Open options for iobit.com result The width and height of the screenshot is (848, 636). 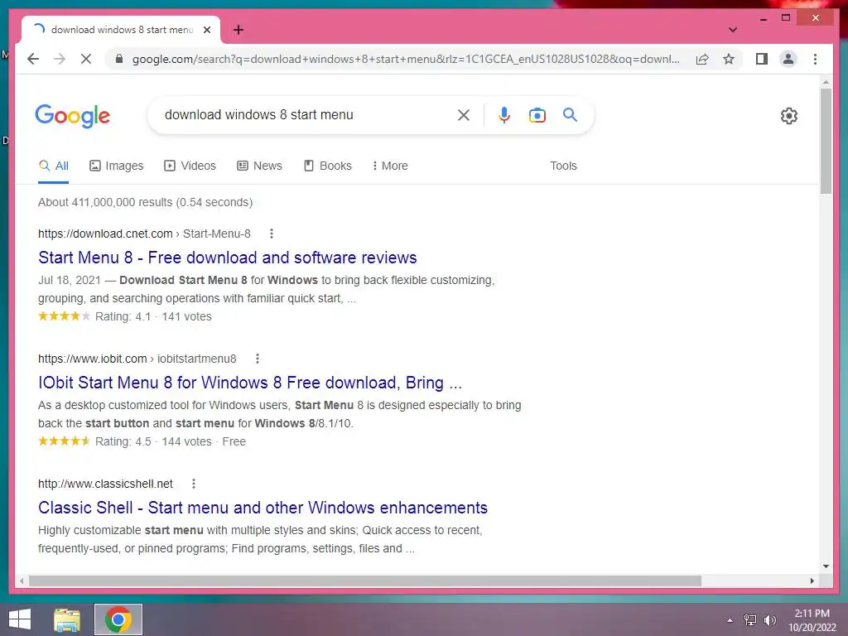[258, 359]
